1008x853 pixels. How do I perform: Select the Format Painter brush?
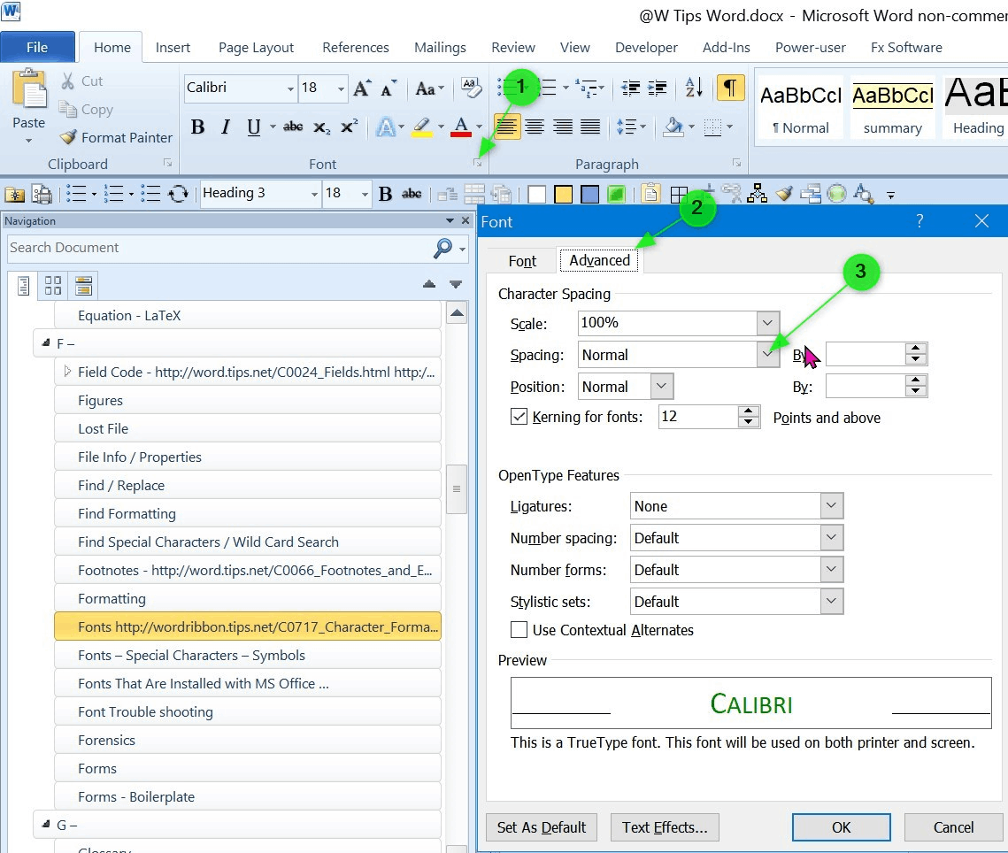point(68,137)
